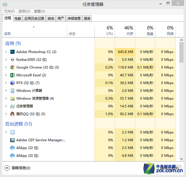186x177 pixels.
Task: Click the unnamed gear process icon
Action: 12,132
